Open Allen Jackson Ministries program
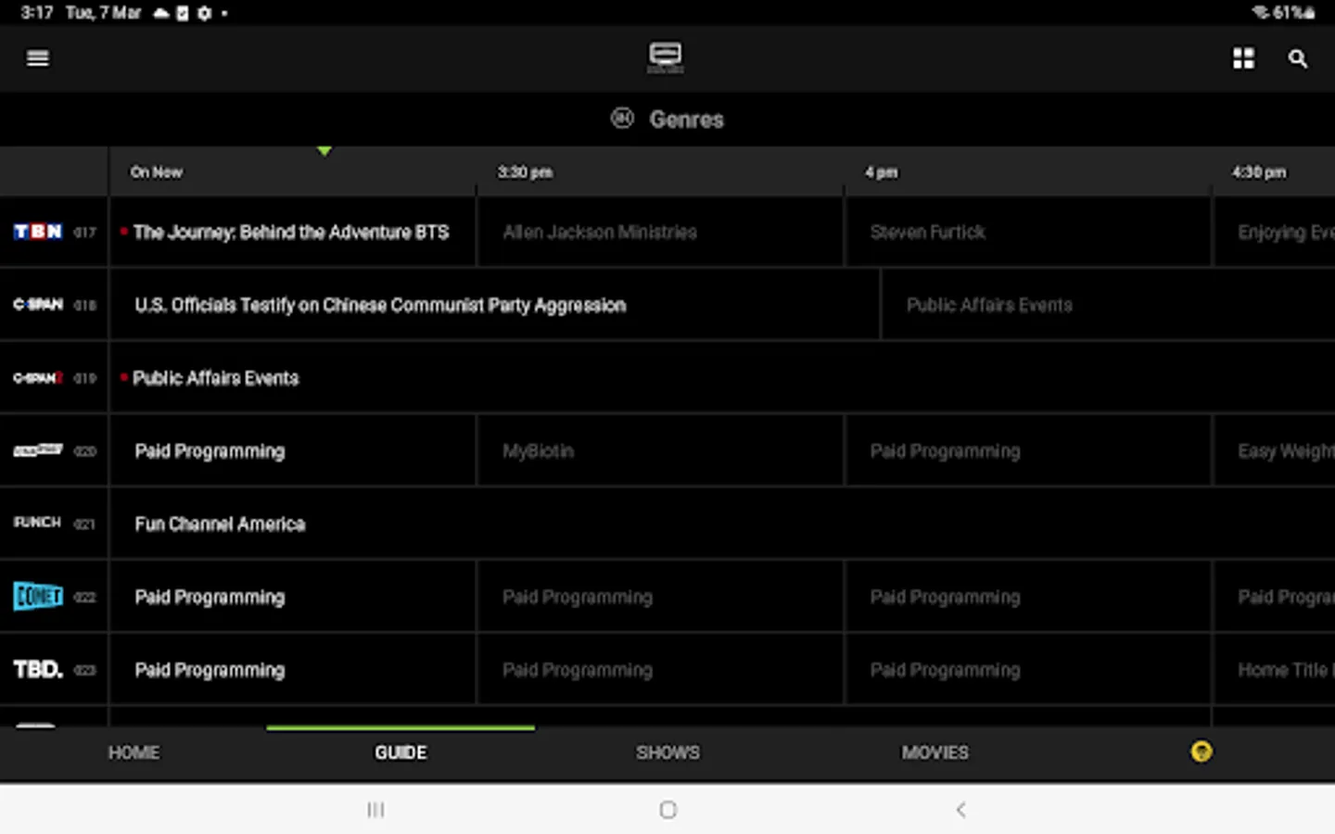This screenshot has width=1335, height=834. pos(660,232)
